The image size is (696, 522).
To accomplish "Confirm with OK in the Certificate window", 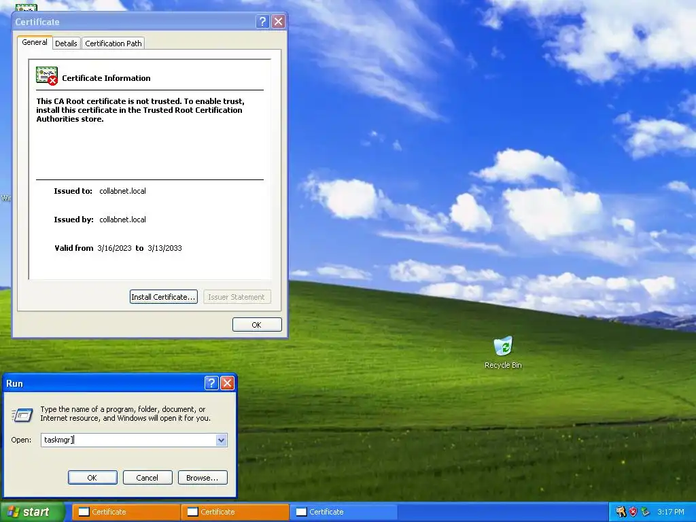I will (x=257, y=324).
